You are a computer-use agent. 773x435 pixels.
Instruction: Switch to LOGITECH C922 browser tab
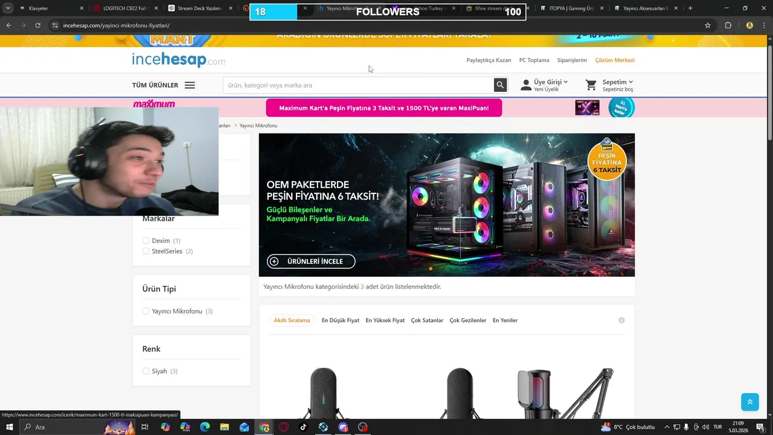pyautogui.click(x=125, y=8)
